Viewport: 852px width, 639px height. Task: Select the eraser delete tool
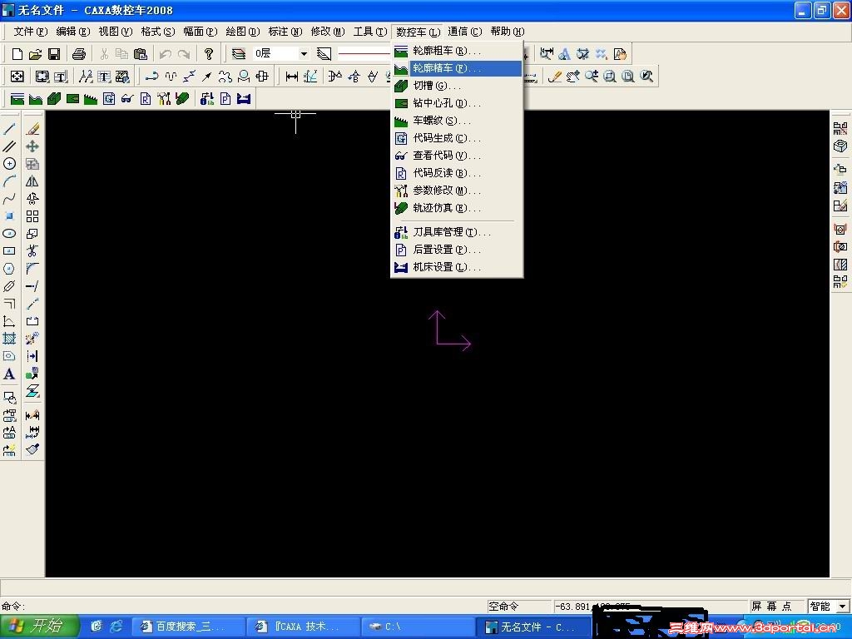click(32, 129)
